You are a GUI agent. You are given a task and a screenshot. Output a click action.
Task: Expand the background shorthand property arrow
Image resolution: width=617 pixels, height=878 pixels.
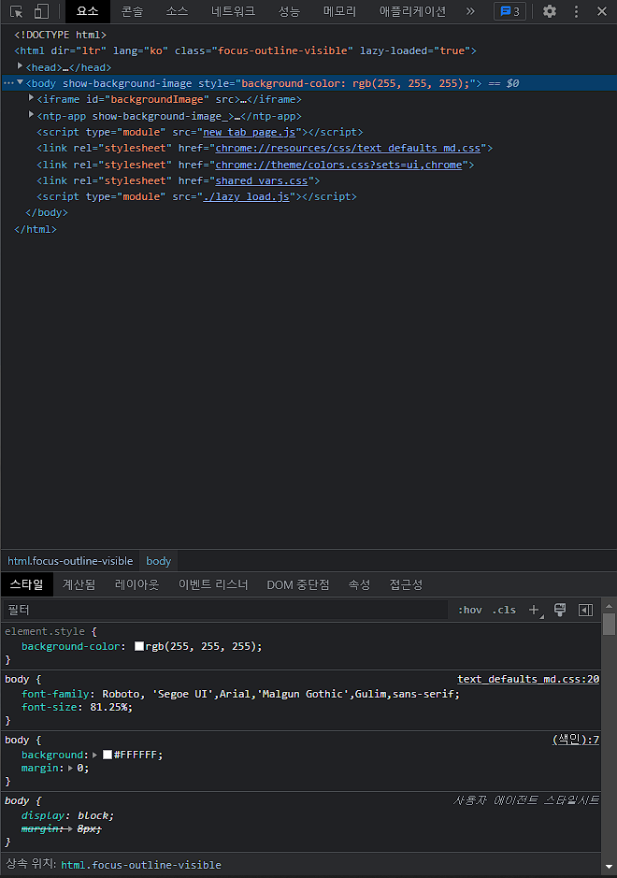(x=95, y=755)
